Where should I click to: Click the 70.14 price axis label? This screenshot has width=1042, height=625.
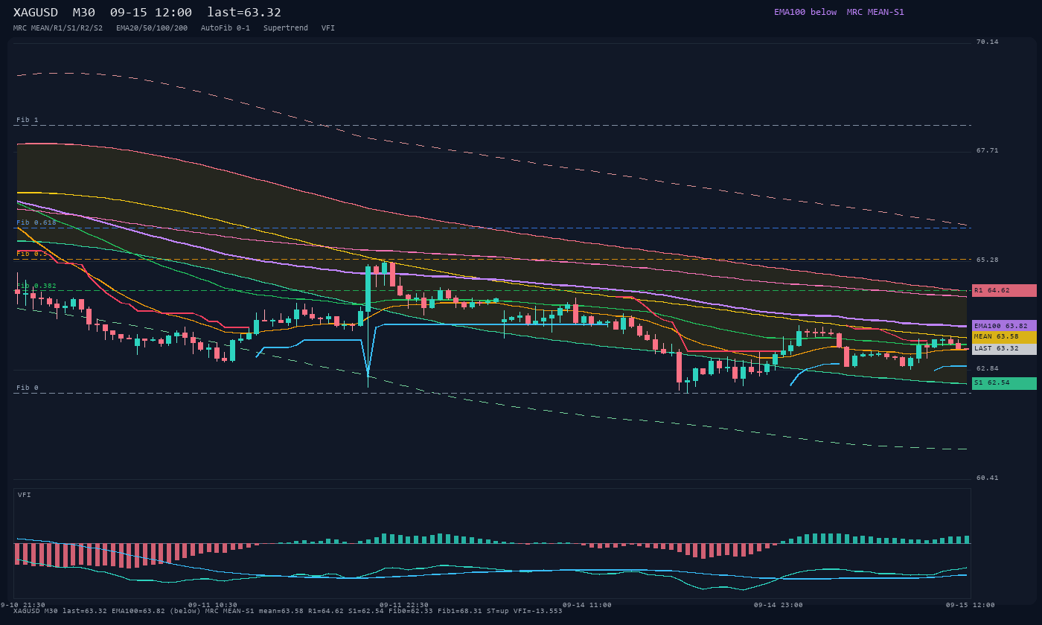988,42
